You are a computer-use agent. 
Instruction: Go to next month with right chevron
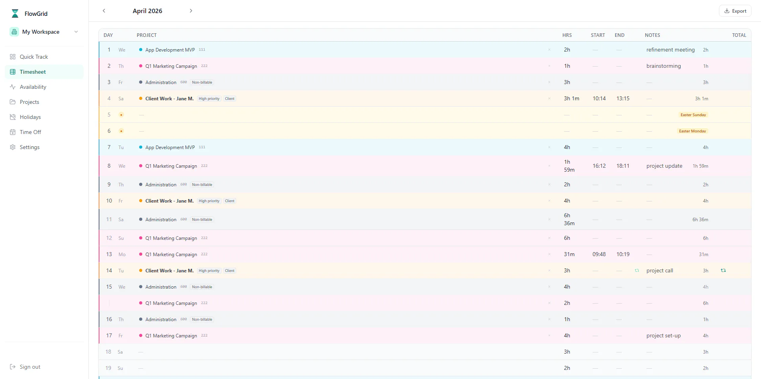point(191,11)
